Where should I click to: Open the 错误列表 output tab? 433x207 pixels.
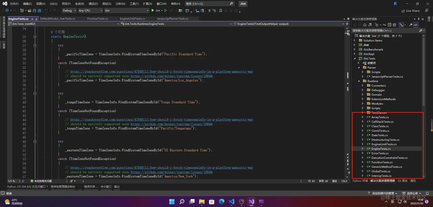point(91,186)
